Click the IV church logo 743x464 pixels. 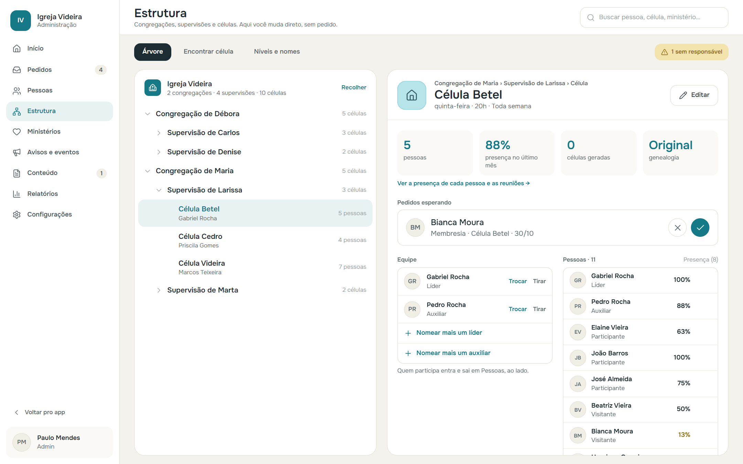tap(21, 21)
